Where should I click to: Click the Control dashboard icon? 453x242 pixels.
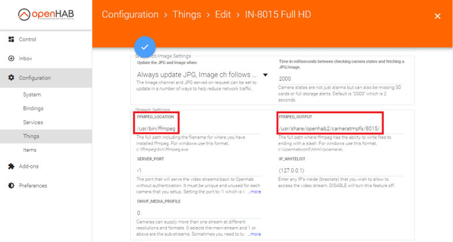tap(11, 40)
